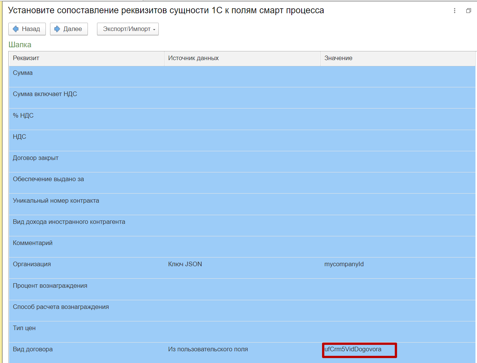This screenshot has height=363, width=477.
Task: Click the Ключ JSON data source cell
Action: point(185,264)
